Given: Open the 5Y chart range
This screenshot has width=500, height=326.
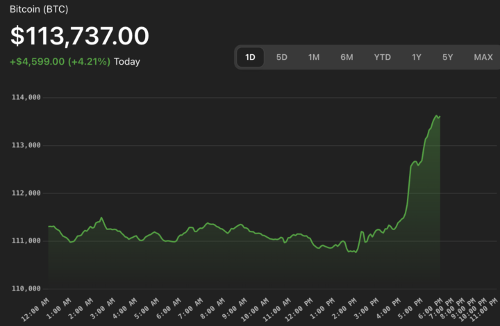Looking at the screenshot, I should click(x=447, y=57).
